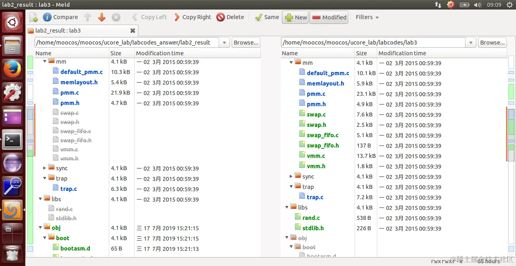Open Ubuntu Dash home launcher icon

13,22
